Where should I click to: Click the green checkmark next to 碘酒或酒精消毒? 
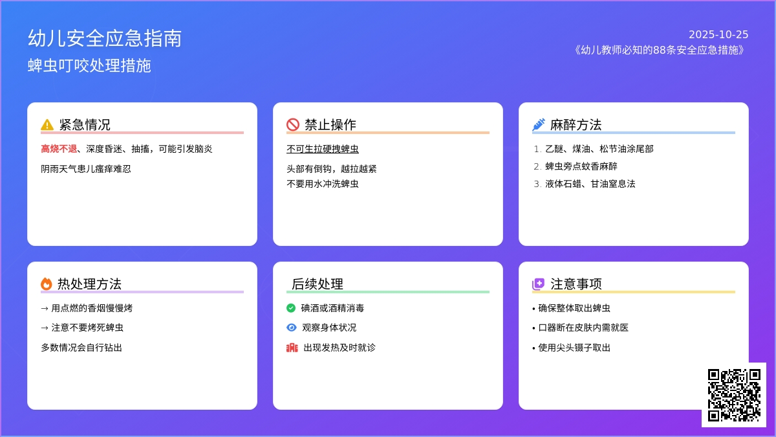[291, 308]
